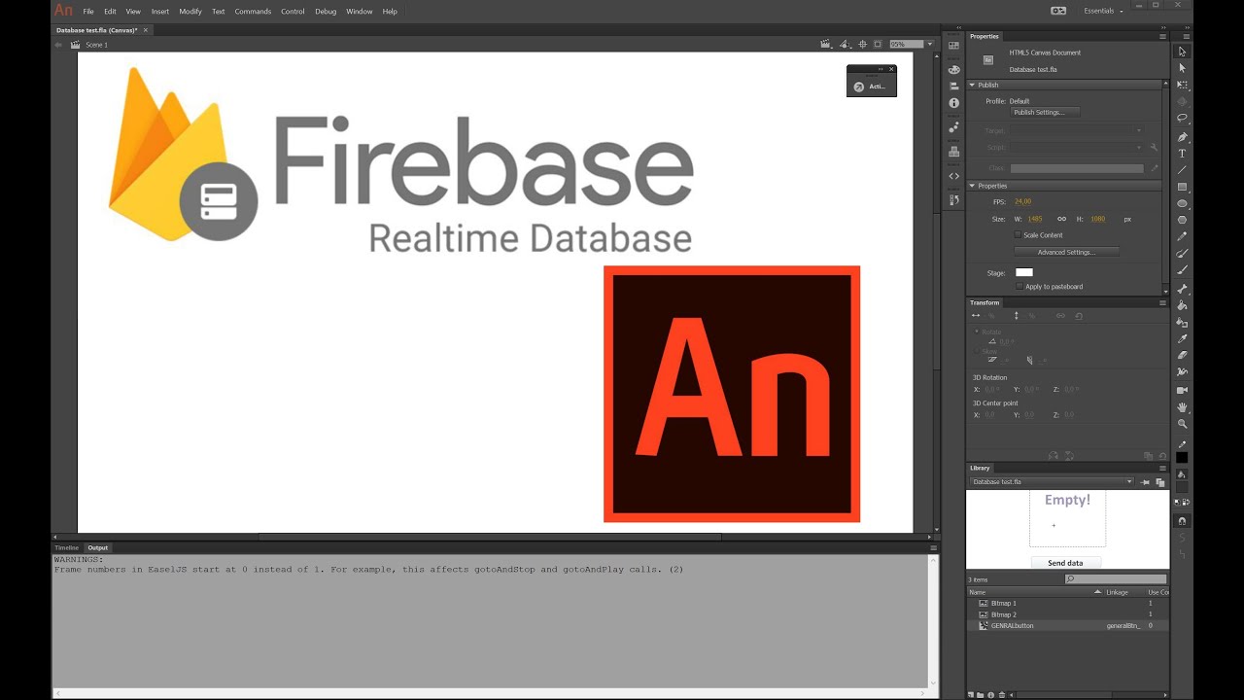This screenshot has height=700, width=1244.
Task: Open the Components panel icon
Action: point(953,151)
